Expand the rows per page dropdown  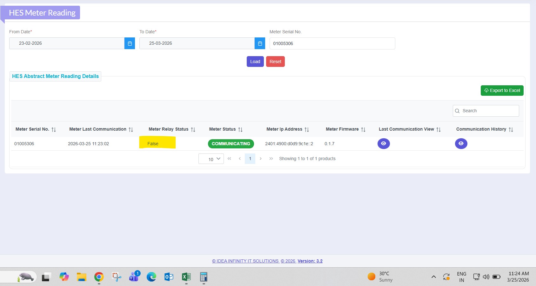211,159
